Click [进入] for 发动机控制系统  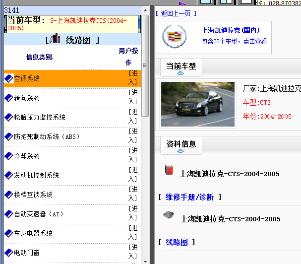click(133, 174)
